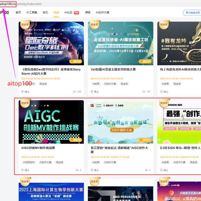This screenshot has height=201, width=201.
Task: Click the outlined pill button in the top-right header
Action: click(192, 13)
